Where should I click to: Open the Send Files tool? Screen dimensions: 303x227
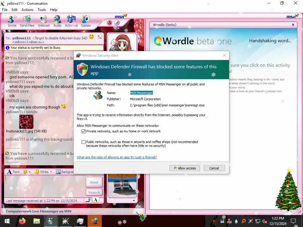(x=27, y=21)
